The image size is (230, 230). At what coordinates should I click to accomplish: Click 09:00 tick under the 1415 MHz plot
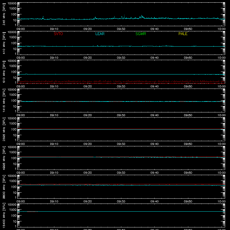pyautogui.click(x=21, y=115)
